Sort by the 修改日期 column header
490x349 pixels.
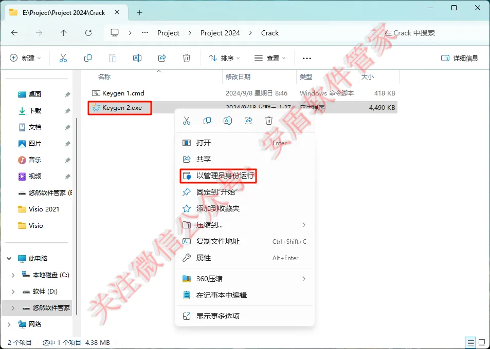(x=238, y=76)
